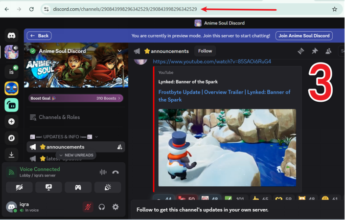Follow the announcements channel

(x=205, y=51)
